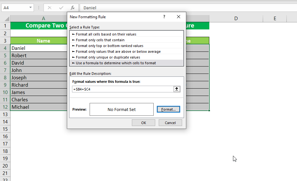Confirm the rule with OK button
Viewport: 297px width, 181px height.
pyautogui.click(x=143, y=123)
